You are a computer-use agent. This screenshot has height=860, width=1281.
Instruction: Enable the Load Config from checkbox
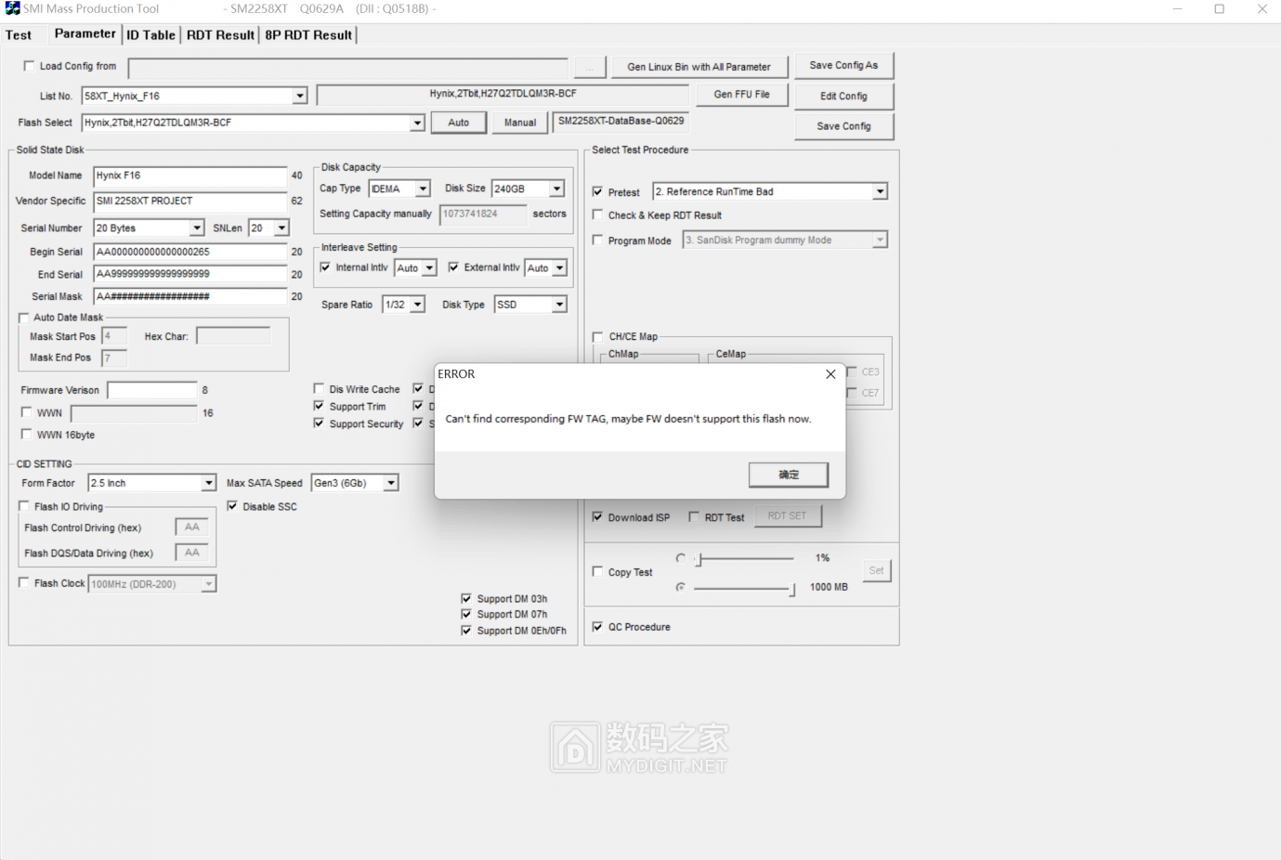[29, 66]
